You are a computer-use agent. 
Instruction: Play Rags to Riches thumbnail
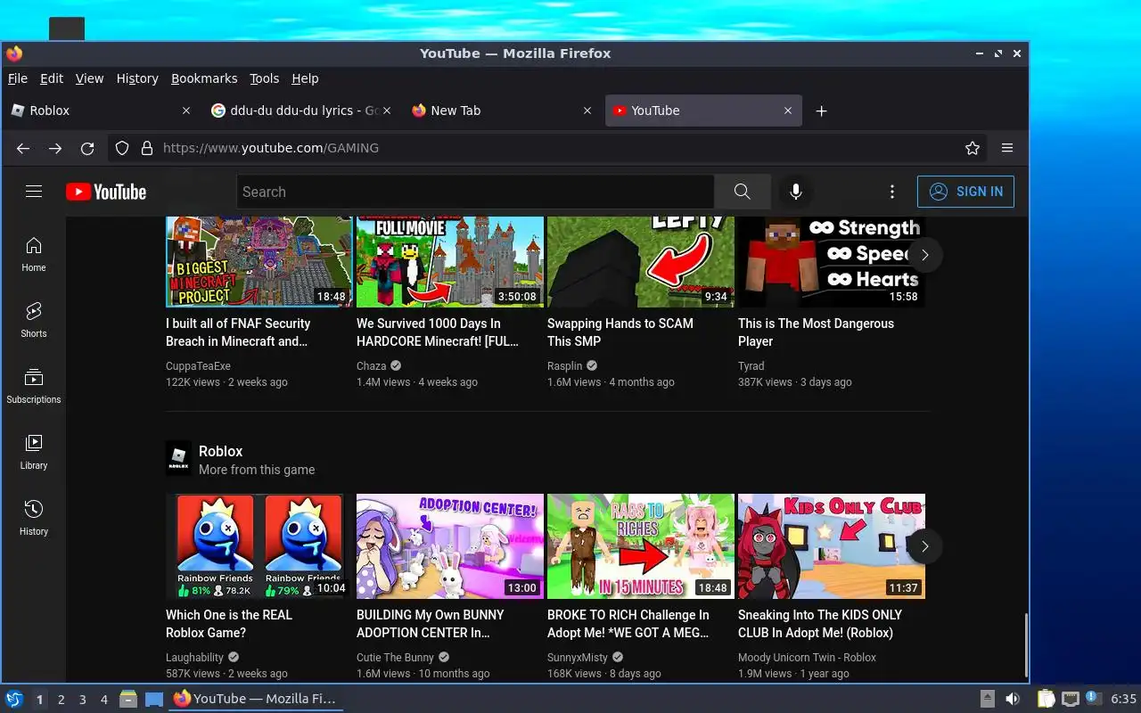click(641, 546)
